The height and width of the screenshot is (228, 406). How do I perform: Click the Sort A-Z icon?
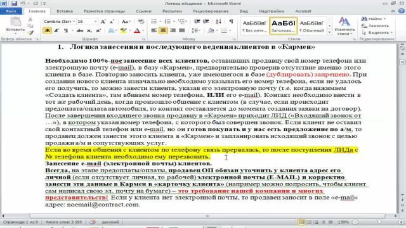218,22
